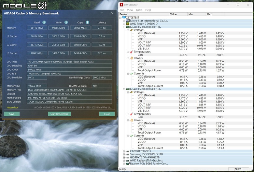Viewport: 254px width, 172px height.
Task: Click the Read info icon in AIDA64
Action: [x=44, y=22]
